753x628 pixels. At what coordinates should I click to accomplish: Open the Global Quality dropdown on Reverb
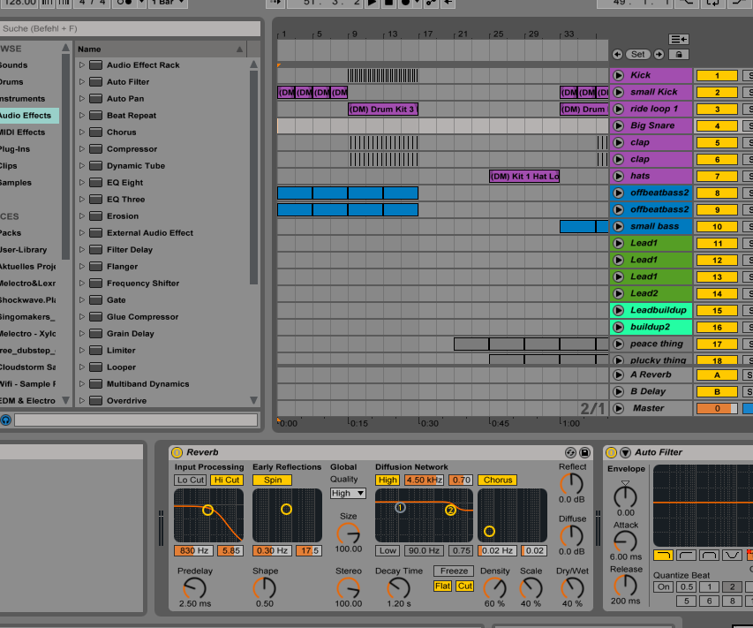[x=348, y=492]
